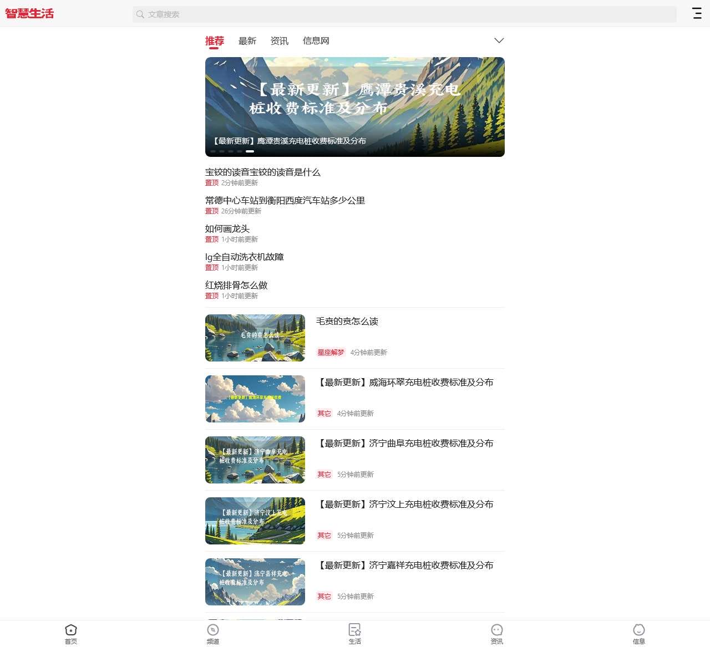Click 其它 tag on 济宁汶上 article

324,536
